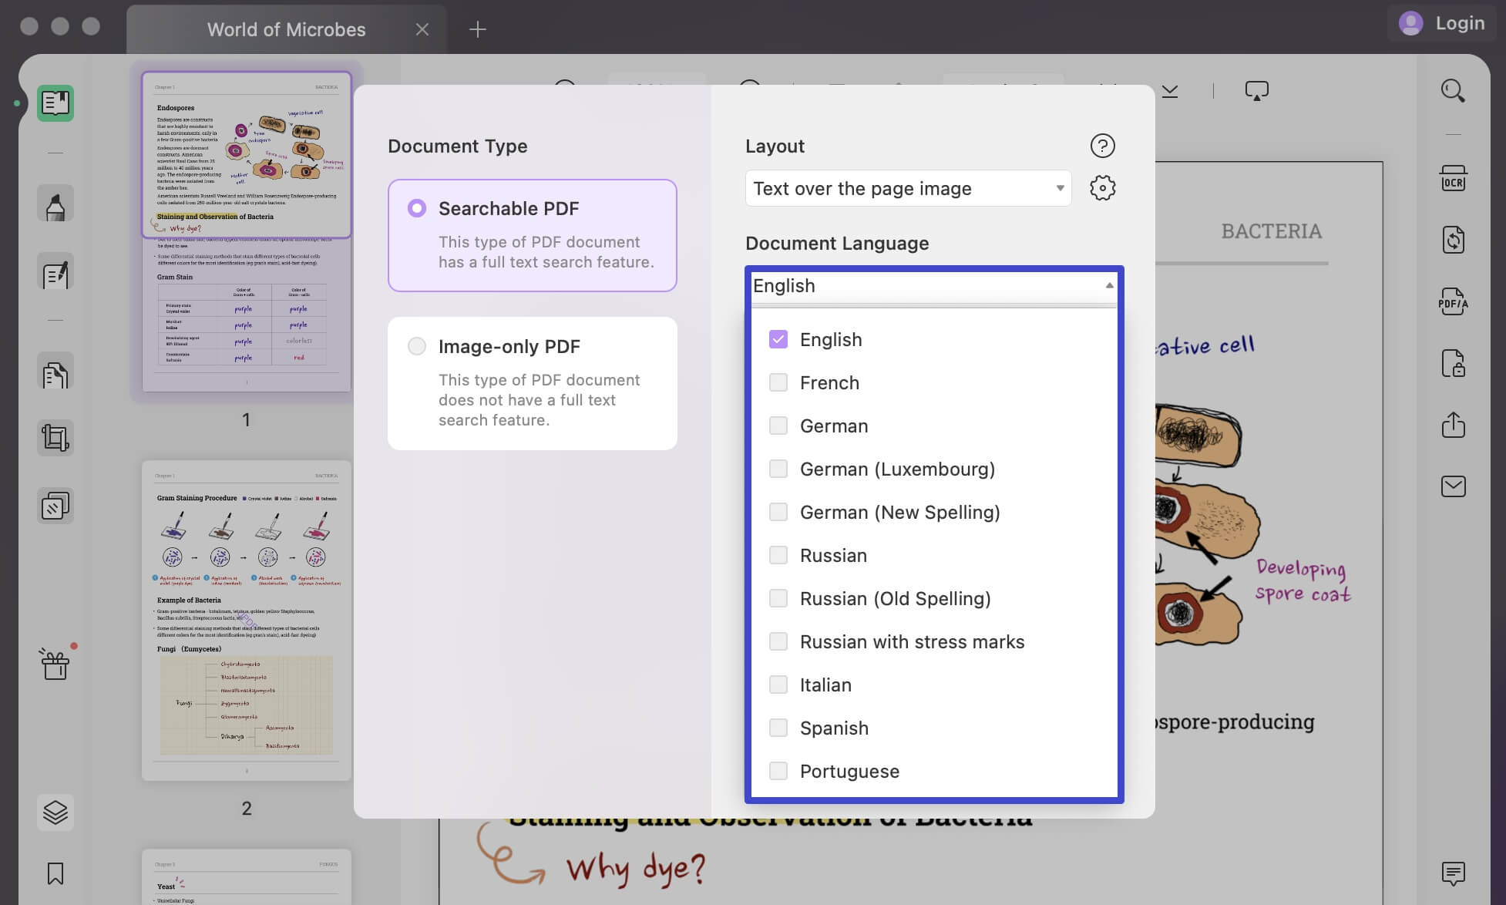Uncheck the English language checkbox
Screen dimensions: 1506x905
778,339
